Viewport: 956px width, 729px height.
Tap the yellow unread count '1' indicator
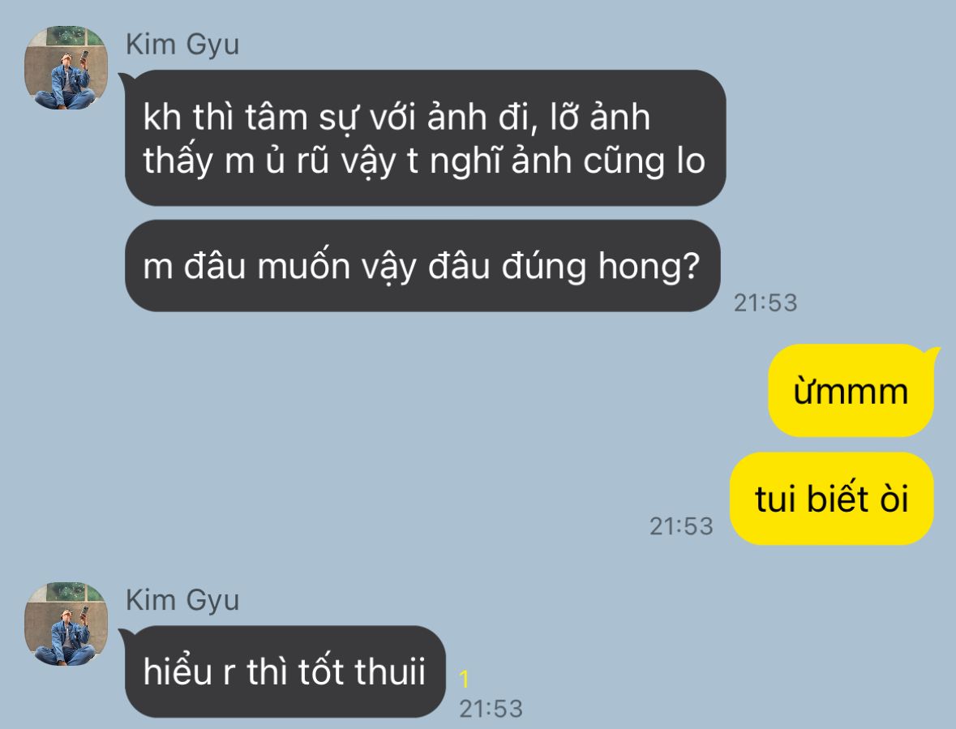coord(464,679)
